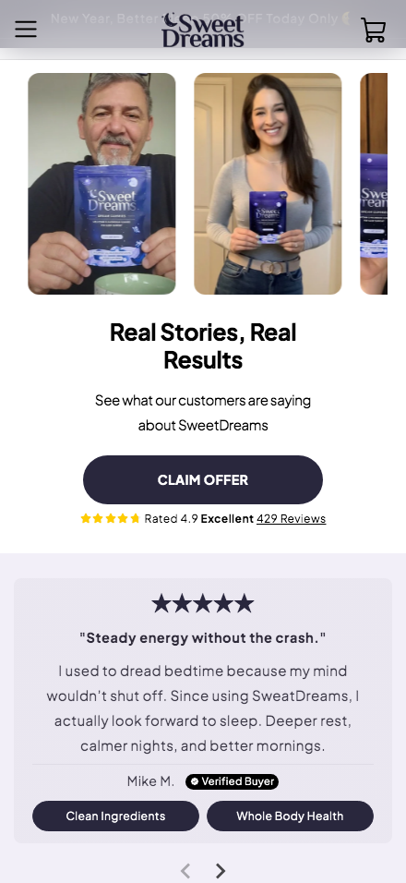Select the Clean Ingredients tag
The image size is (406, 883).
(116, 816)
